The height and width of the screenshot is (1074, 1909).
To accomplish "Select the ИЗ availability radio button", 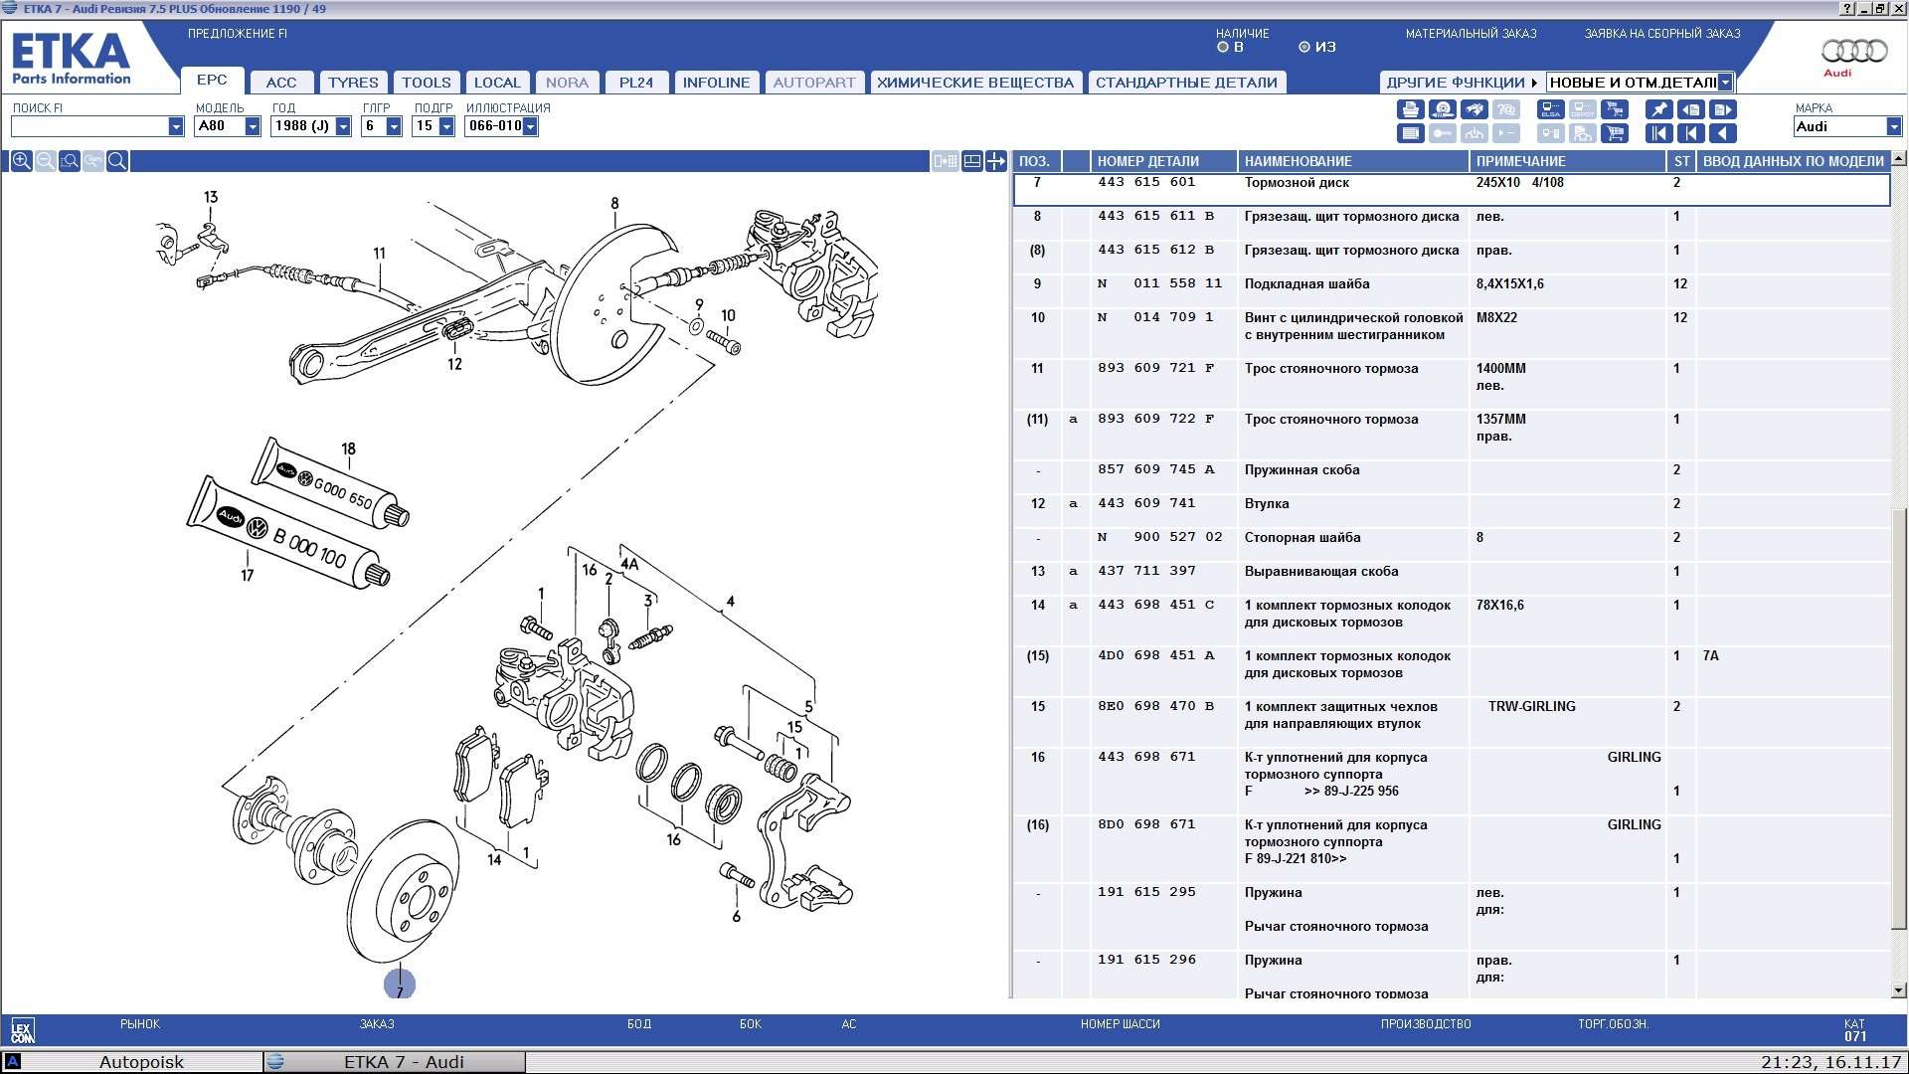I will tap(1304, 47).
